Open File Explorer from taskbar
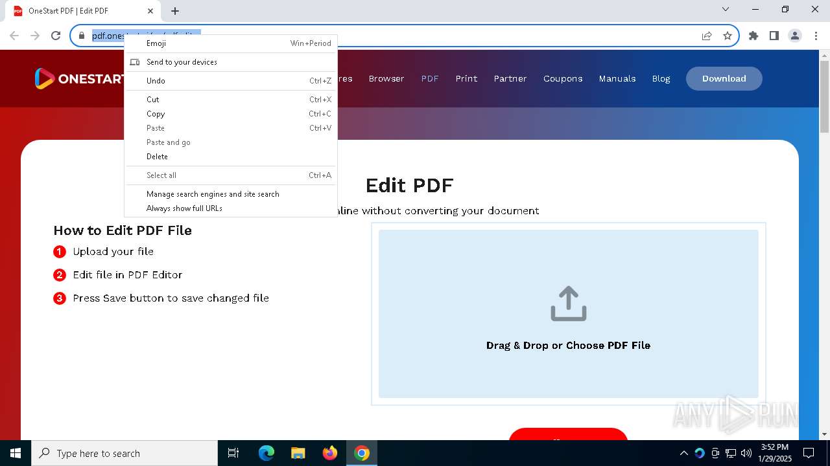The height and width of the screenshot is (466, 830). click(298, 453)
